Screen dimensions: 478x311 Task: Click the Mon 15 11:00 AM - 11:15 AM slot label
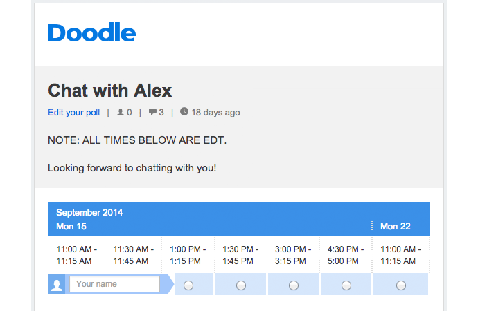point(76,255)
